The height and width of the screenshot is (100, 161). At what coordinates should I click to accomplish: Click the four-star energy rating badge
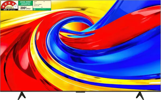tap(9, 5)
